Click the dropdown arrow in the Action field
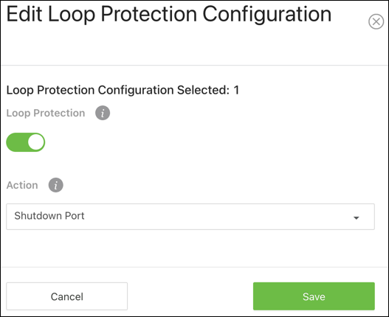 pyautogui.click(x=357, y=218)
